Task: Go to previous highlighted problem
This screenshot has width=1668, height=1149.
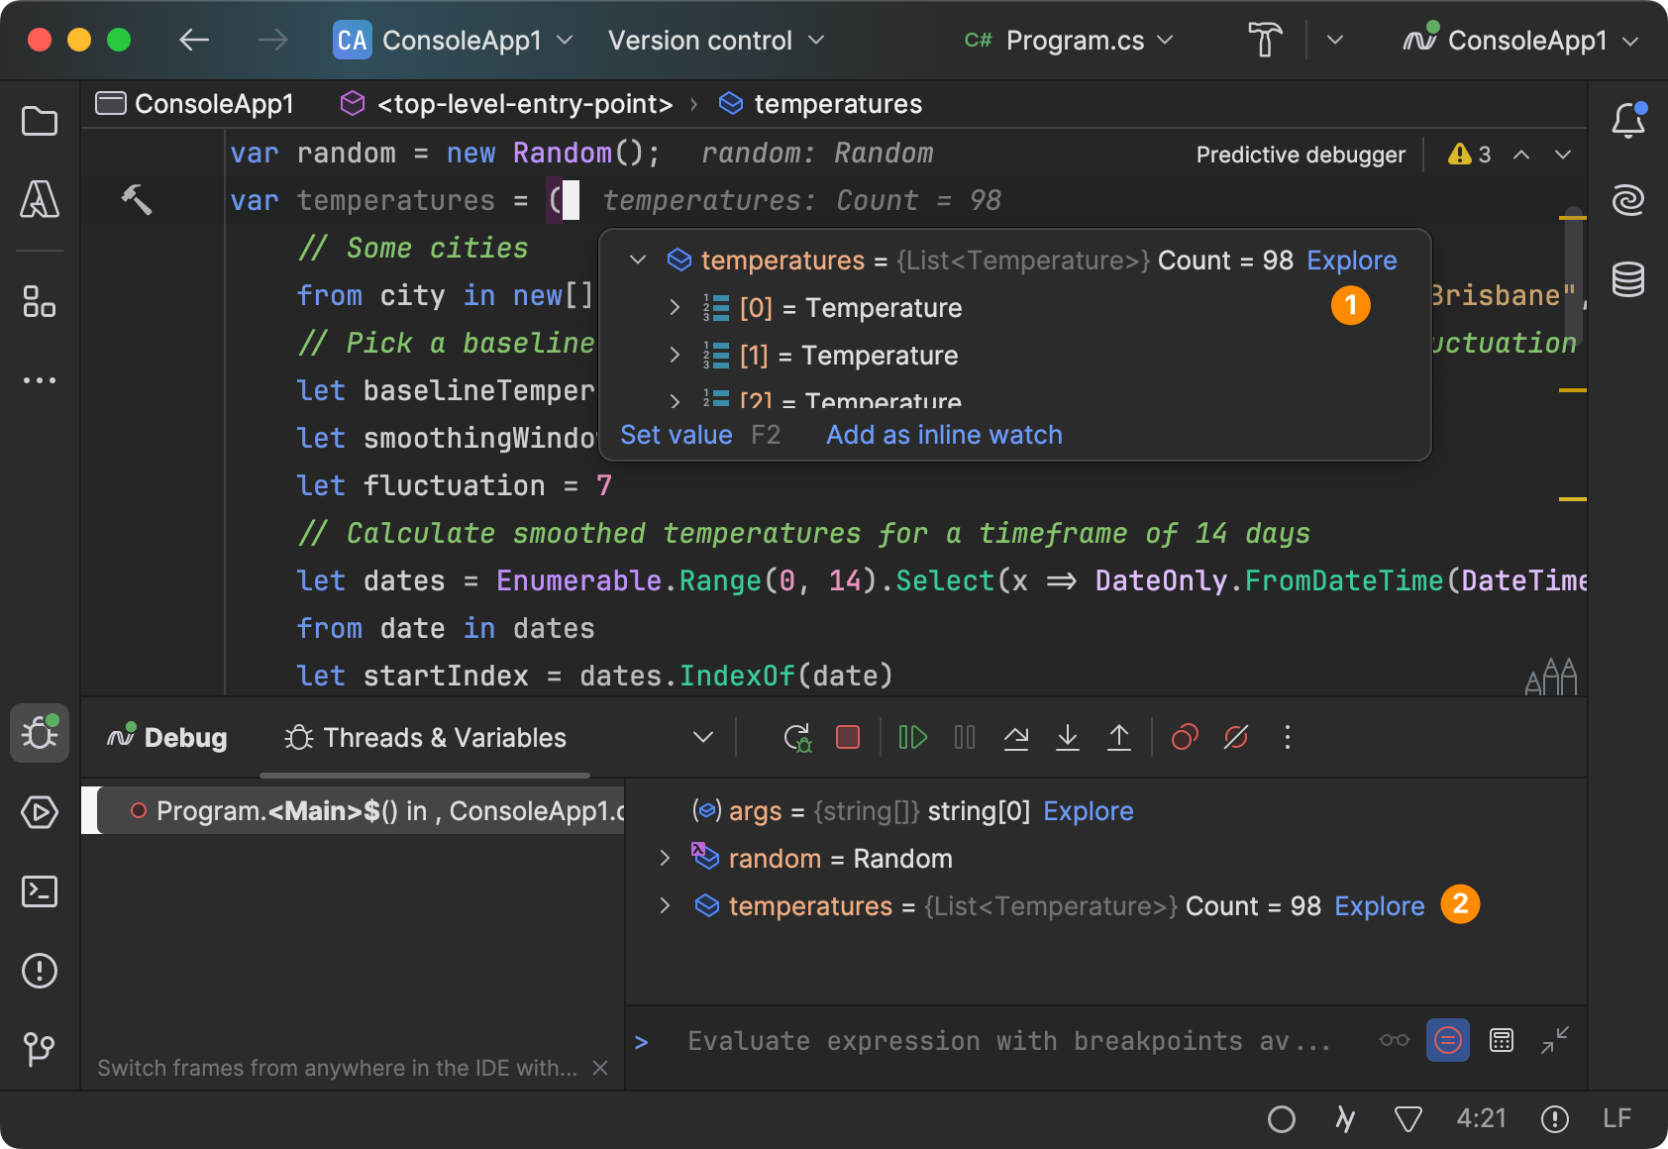Action: coord(1521,155)
